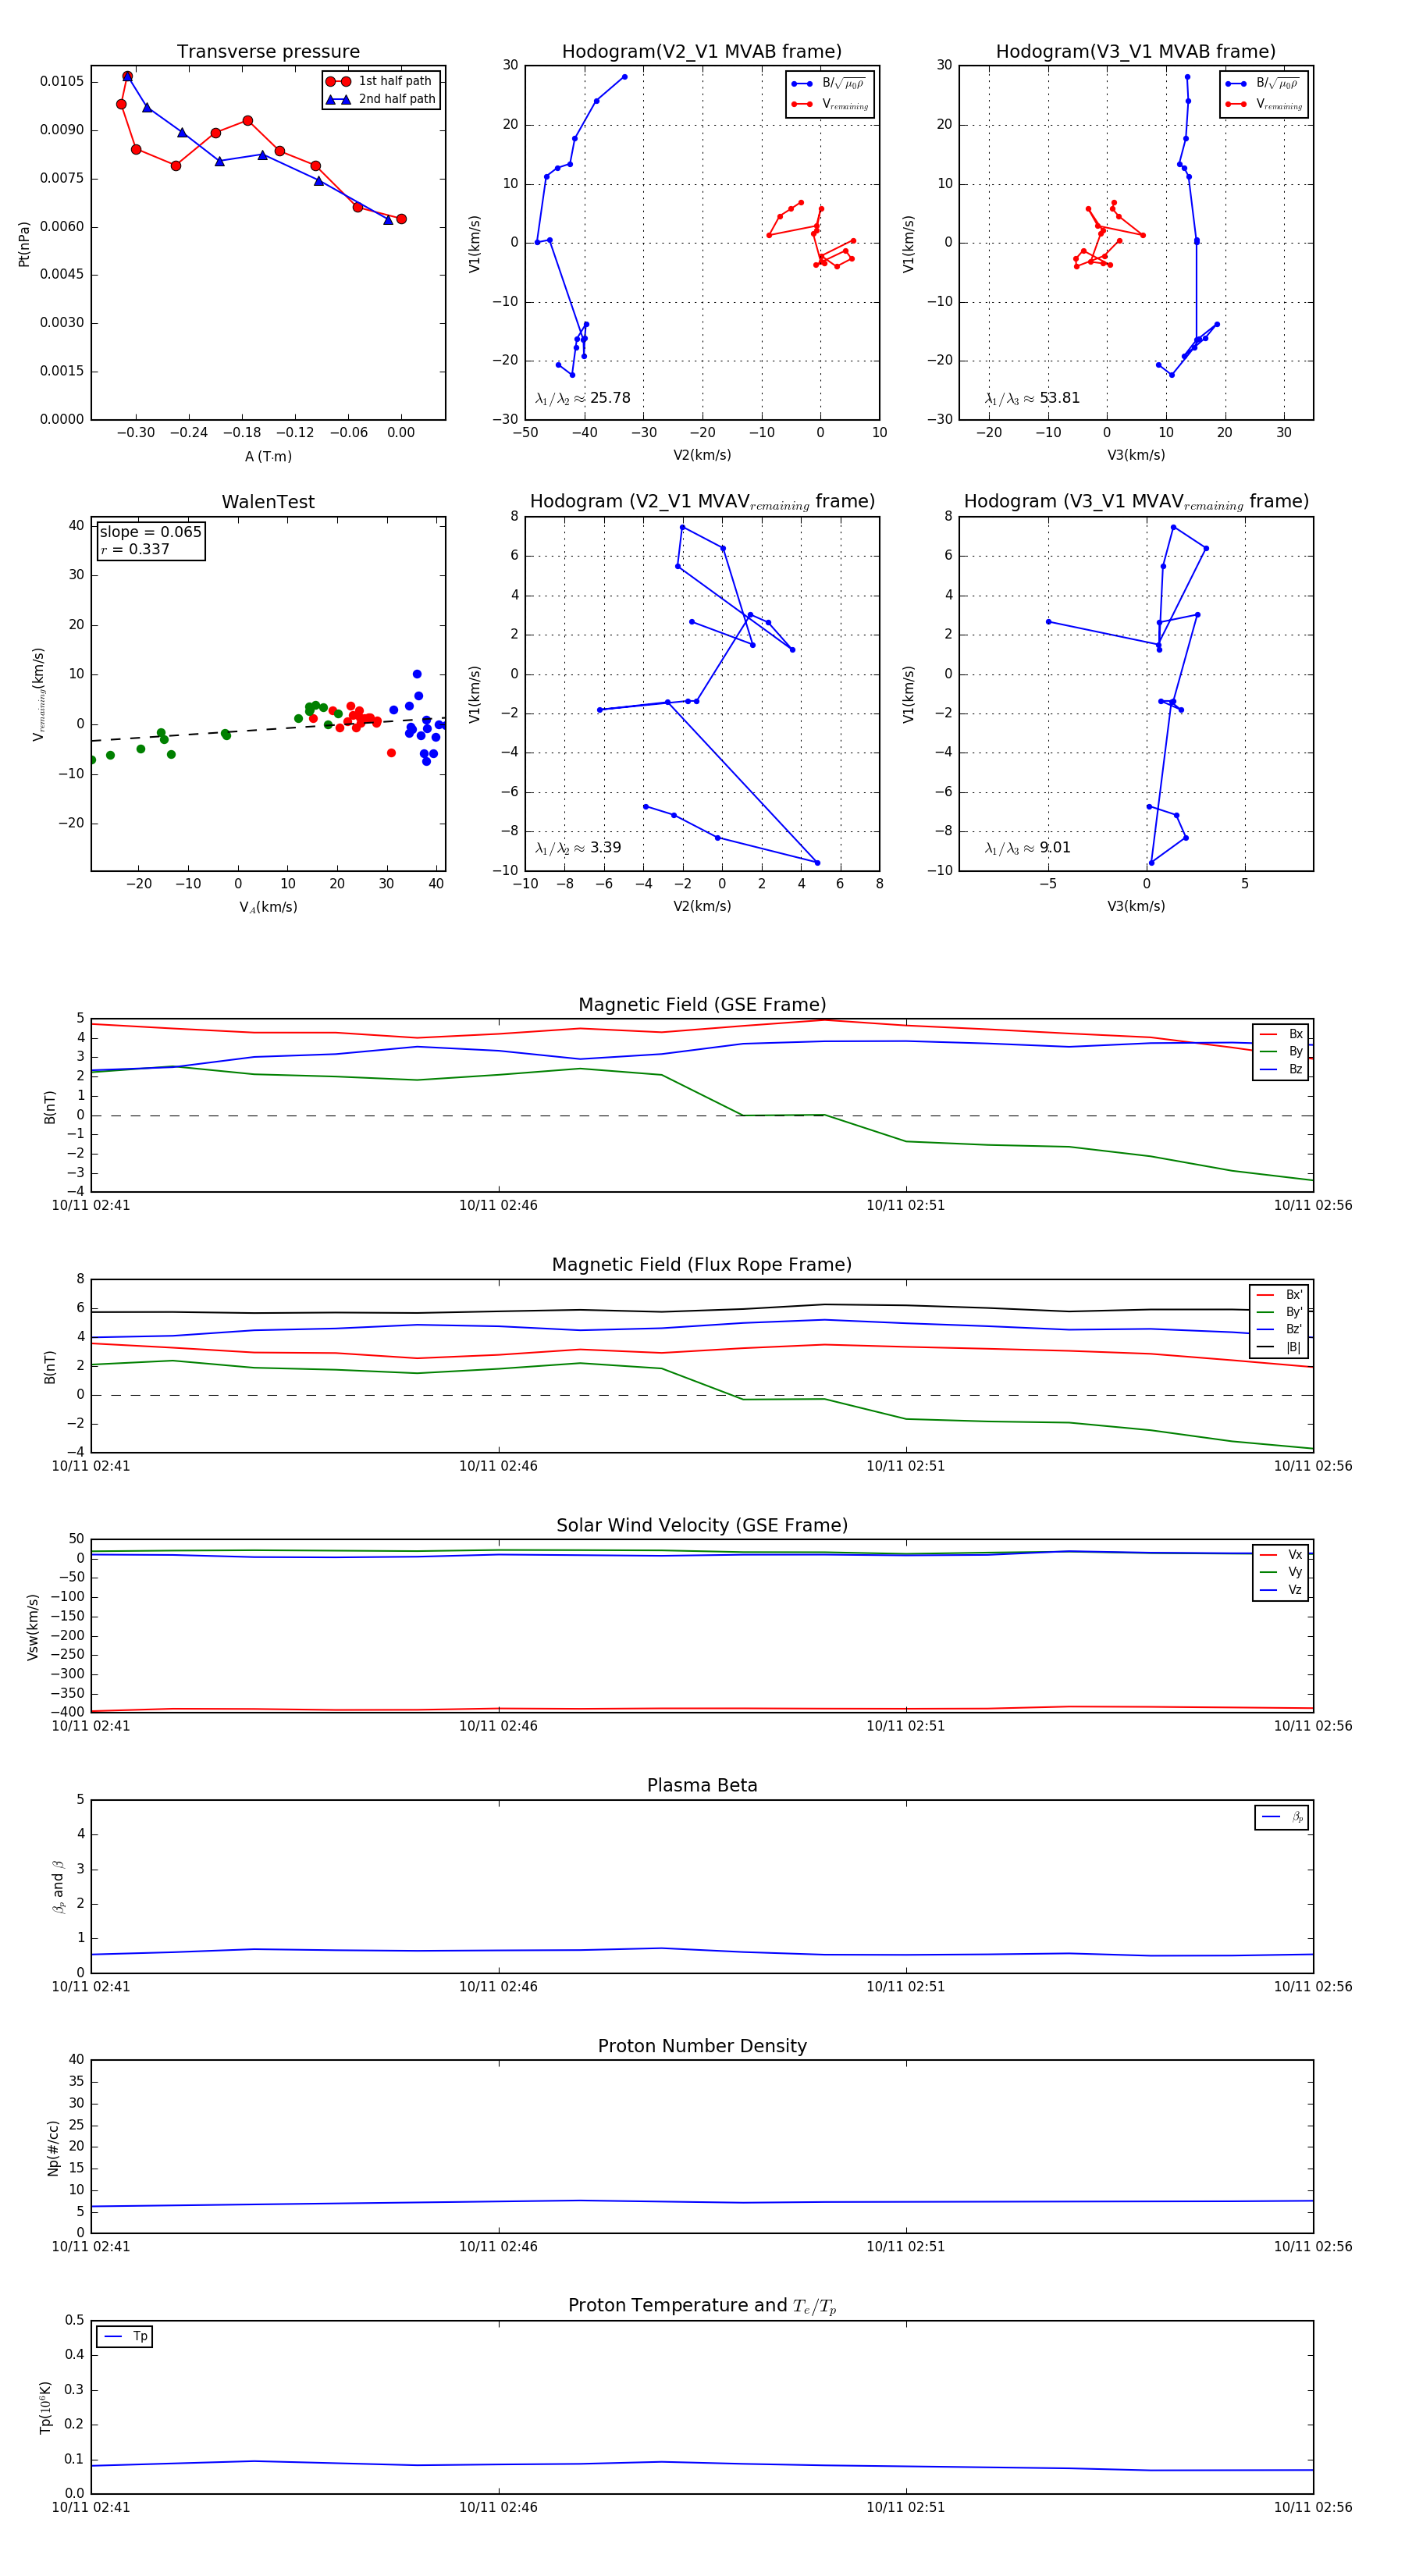Click the 'Magnetic Field (GSE Frame)' title
The height and width of the screenshot is (2576, 1405).
pos(702,1005)
